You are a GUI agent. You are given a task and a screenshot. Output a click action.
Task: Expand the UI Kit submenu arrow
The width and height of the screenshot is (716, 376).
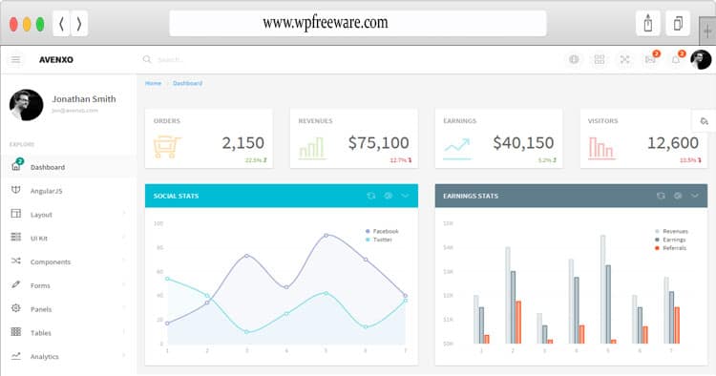click(x=124, y=238)
